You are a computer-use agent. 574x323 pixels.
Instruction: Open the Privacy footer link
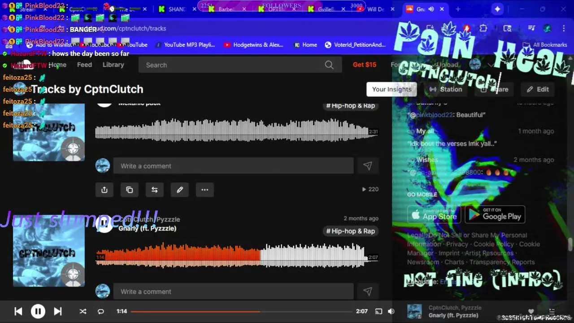pyautogui.click(x=457, y=244)
